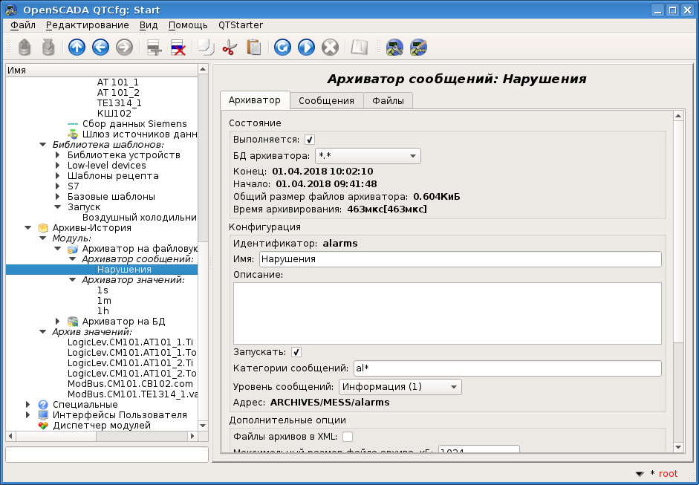Click the root user label in status bar
The image size is (699, 485).
[669, 474]
